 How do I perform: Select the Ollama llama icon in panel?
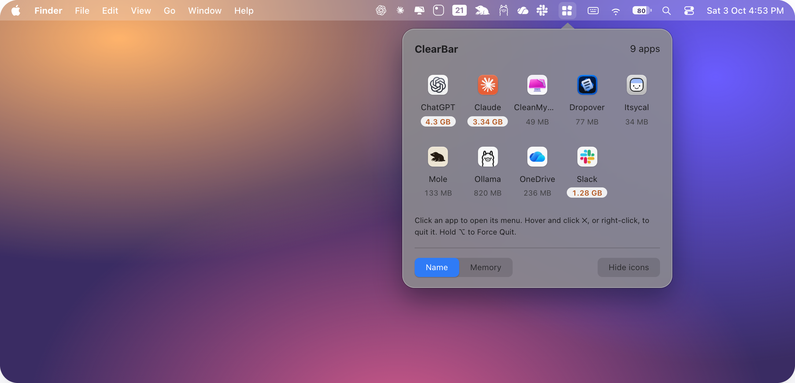(488, 157)
